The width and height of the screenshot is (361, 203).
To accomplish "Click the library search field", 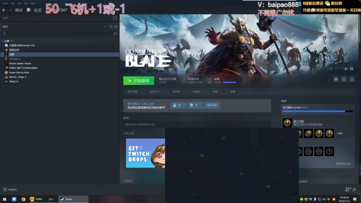I will click(58, 34).
